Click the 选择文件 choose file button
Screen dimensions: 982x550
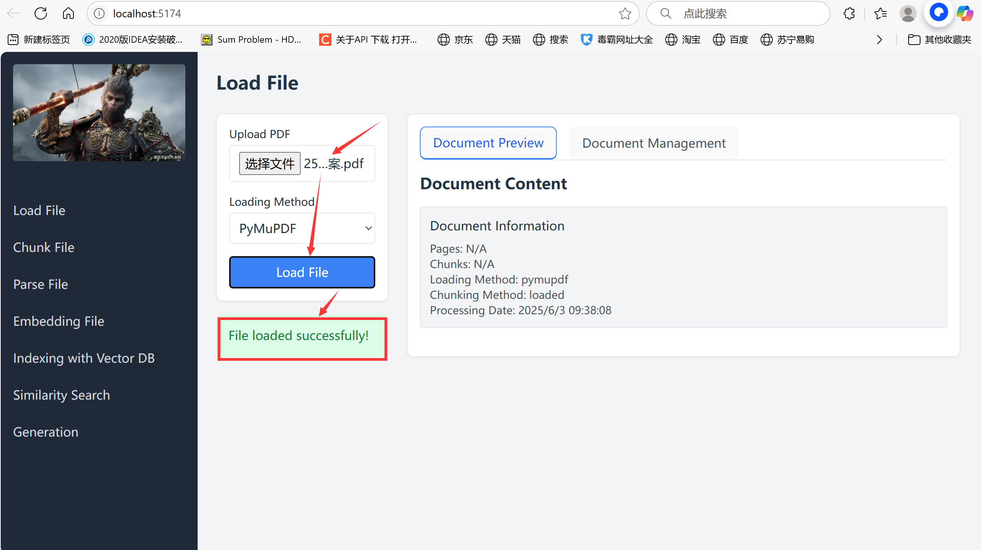[270, 163]
